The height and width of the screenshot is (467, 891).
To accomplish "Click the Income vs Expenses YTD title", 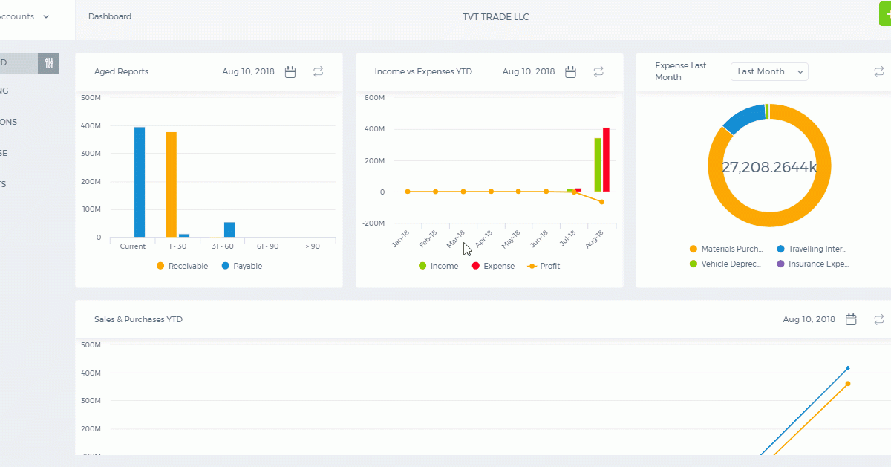I will 423,72.
